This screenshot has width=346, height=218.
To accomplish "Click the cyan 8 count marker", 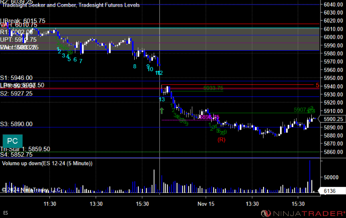I will (135, 66).
